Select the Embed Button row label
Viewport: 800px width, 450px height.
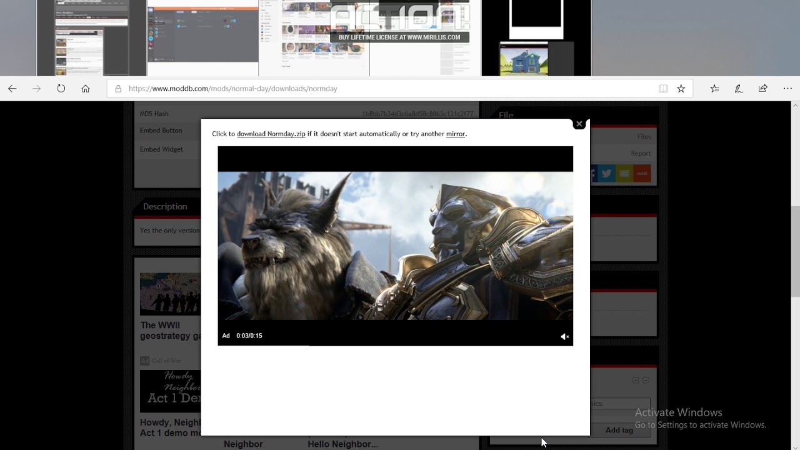point(161,131)
